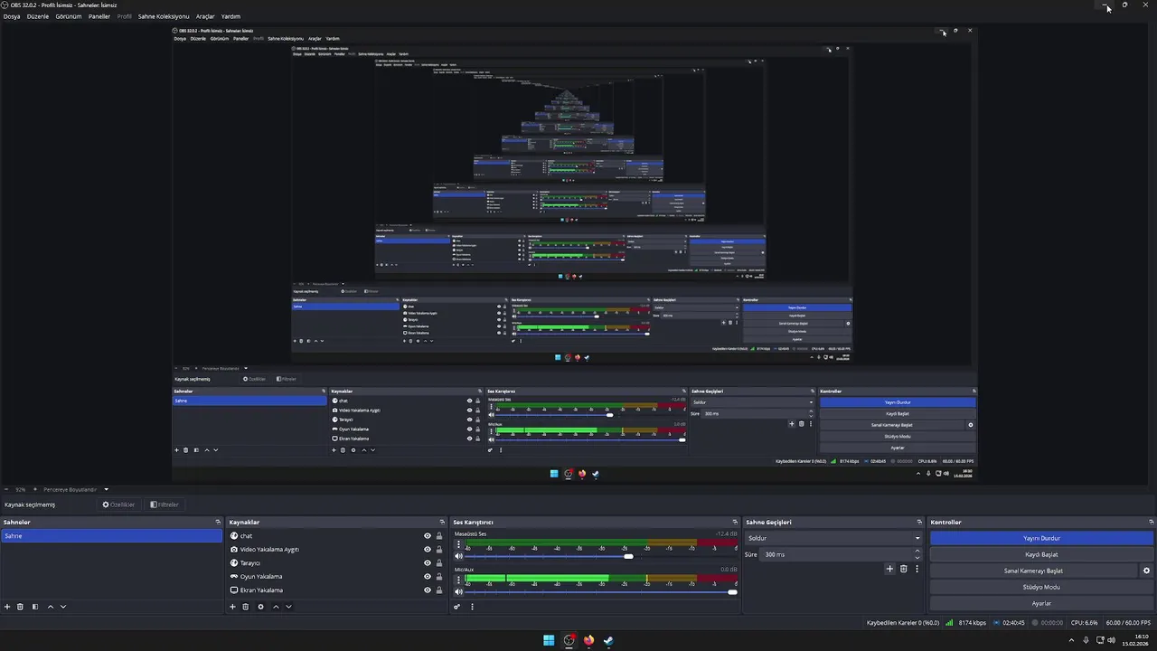
Task: Remove selected scene with trash icon
Action: [20, 607]
